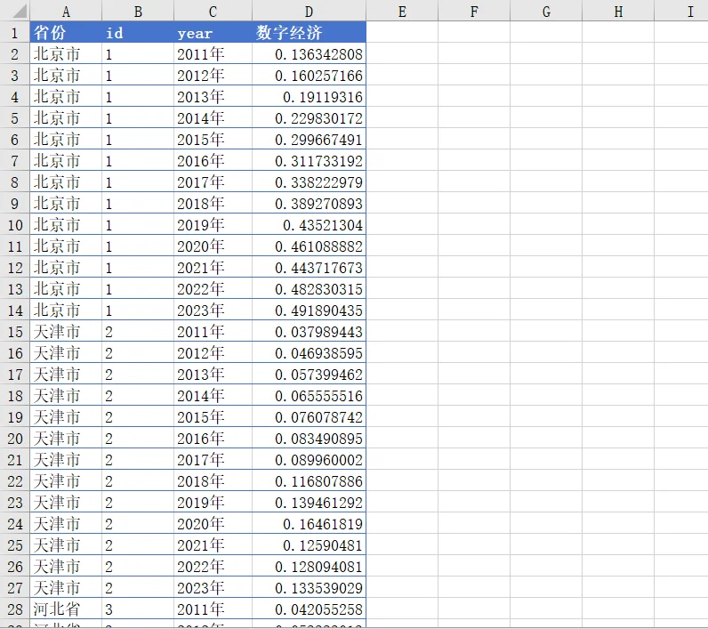Select cell with value 0.136342808
The image size is (708, 629).
tap(309, 54)
